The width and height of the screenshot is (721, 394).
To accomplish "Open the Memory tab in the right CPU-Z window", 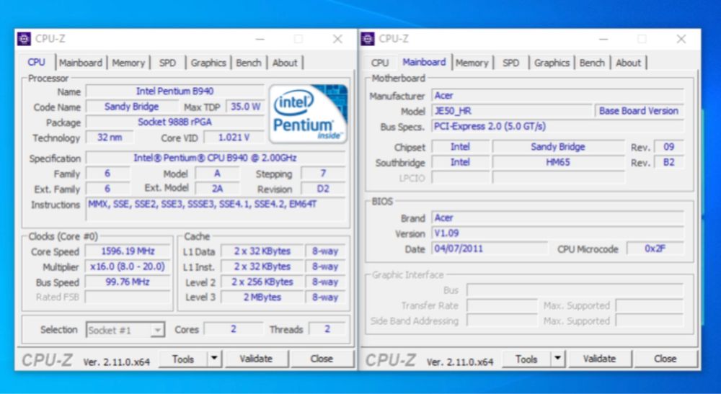I will click(472, 63).
